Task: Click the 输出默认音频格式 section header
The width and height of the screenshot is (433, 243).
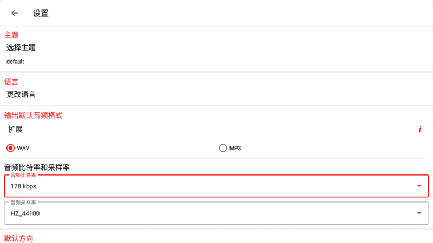Action: (x=34, y=116)
